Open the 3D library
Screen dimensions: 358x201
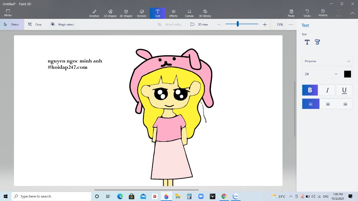click(x=205, y=13)
